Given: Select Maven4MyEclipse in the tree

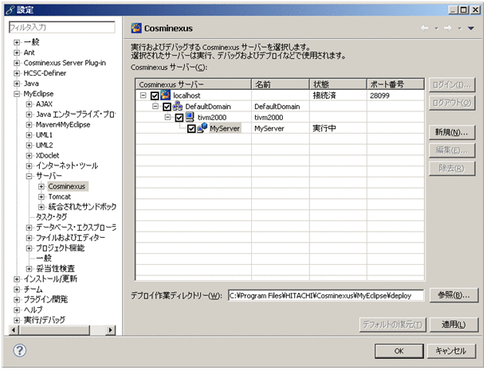Looking at the screenshot, I should point(63,125).
